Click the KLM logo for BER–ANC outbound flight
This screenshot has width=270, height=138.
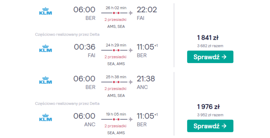coord(45,80)
